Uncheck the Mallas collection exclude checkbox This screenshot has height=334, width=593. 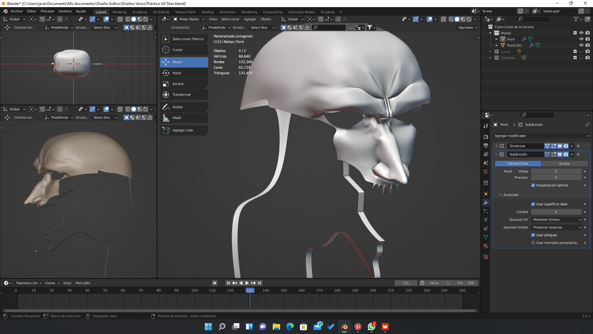(x=575, y=33)
